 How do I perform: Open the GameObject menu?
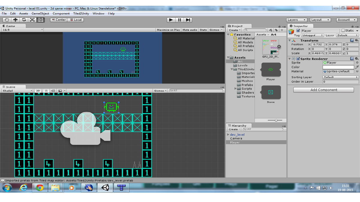(x=40, y=13)
